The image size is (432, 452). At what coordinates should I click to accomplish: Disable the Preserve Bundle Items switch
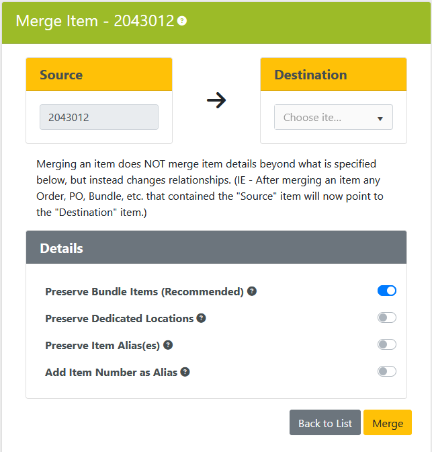(x=387, y=291)
